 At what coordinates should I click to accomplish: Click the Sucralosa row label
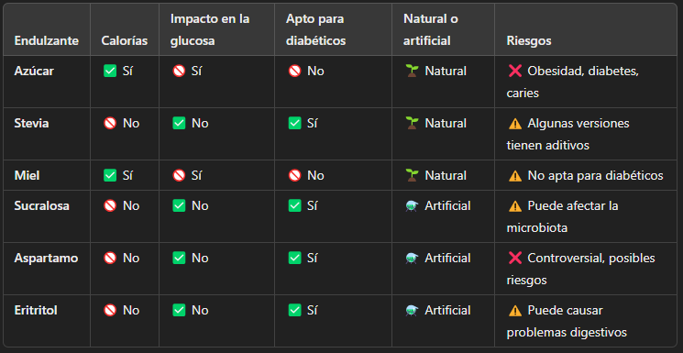click(x=41, y=205)
